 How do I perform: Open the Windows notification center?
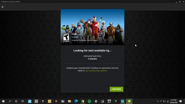pyautogui.click(x=180, y=101)
